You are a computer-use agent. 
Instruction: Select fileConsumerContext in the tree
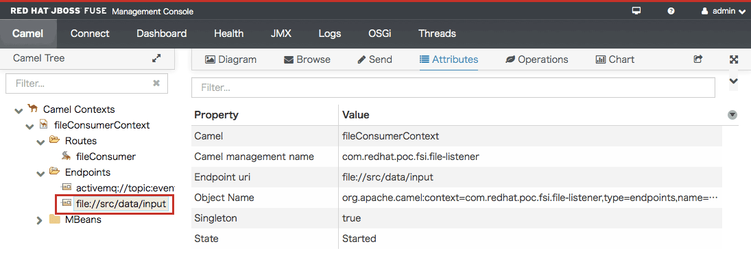coord(102,125)
